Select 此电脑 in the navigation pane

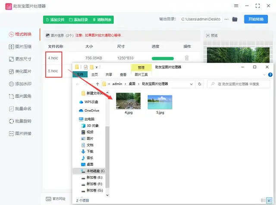point(87,119)
